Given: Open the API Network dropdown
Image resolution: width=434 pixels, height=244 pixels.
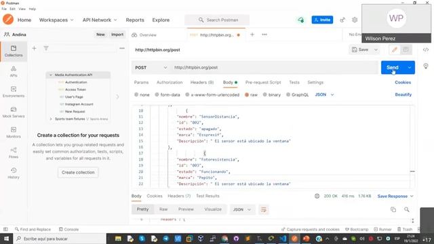Looking at the screenshot, I should point(100,20).
